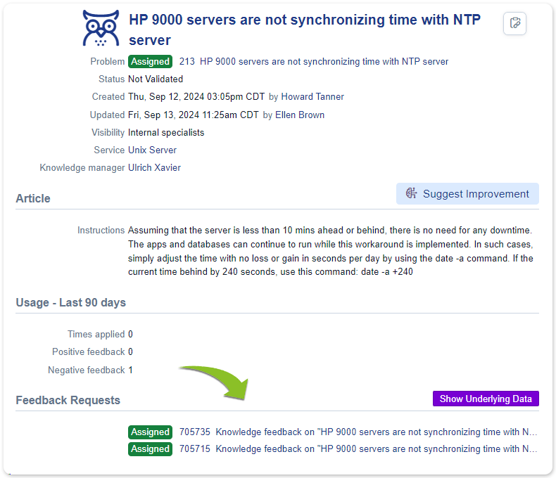This screenshot has height=478, width=556.
Task: Open Howard Tanner's profile link
Action: click(x=312, y=97)
